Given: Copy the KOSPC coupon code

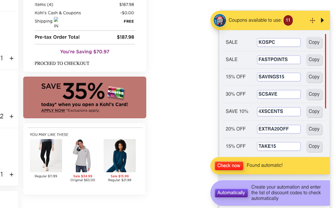Looking at the screenshot, I should (x=314, y=42).
